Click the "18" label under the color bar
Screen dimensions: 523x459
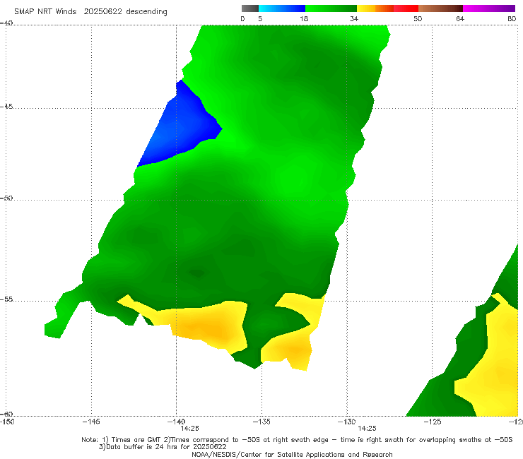click(304, 18)
